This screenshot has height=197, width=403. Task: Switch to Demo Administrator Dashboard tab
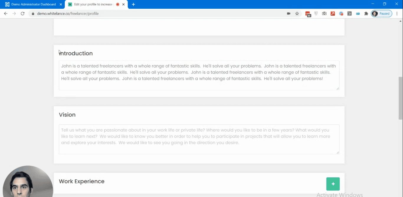point(33,4)
